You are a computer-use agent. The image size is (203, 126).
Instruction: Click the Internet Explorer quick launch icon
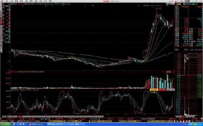coord(18,124)
